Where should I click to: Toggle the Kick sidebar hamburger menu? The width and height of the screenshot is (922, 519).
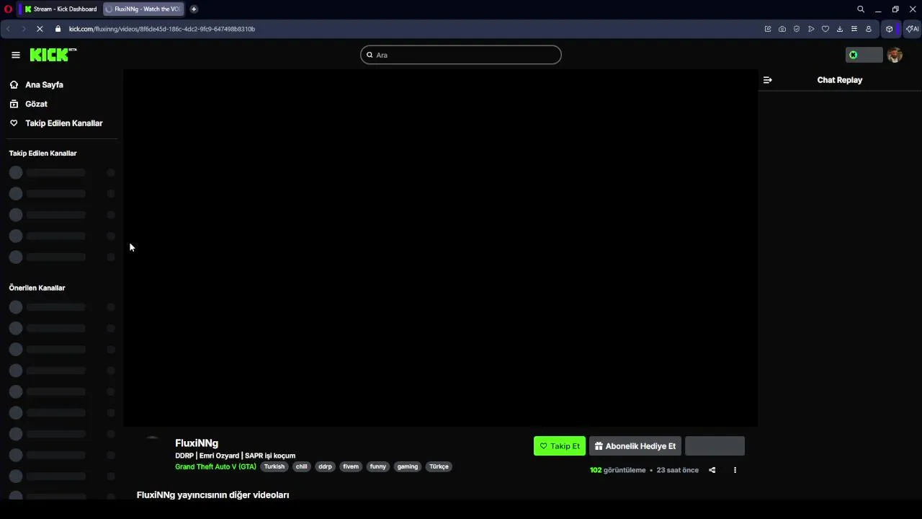(x=16, y=55)
